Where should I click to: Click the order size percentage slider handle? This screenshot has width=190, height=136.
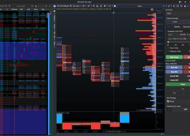click(x=168, y=42)
